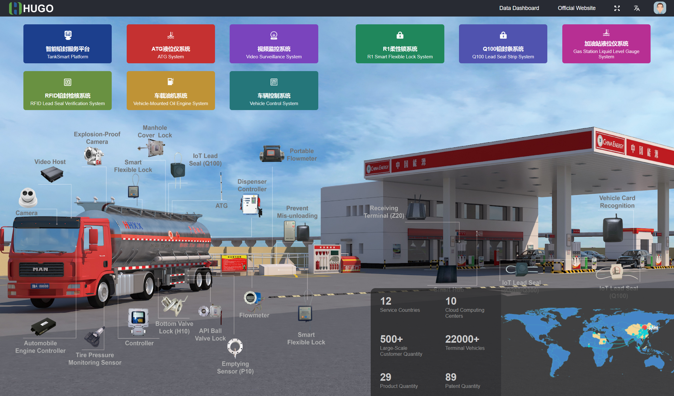Screen dimensions: 674x396
Task: Open the Data Dashboard menu item
Action: (519, 8)
